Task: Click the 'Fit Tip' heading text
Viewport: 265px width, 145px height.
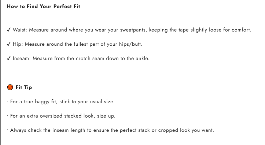Action: tap(24, 88)
